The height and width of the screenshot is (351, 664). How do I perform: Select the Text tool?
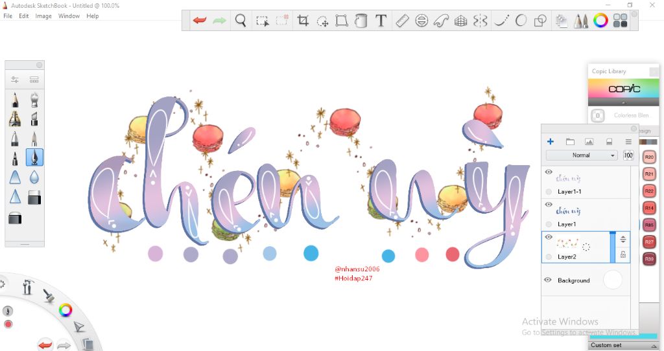click(381, 20)
